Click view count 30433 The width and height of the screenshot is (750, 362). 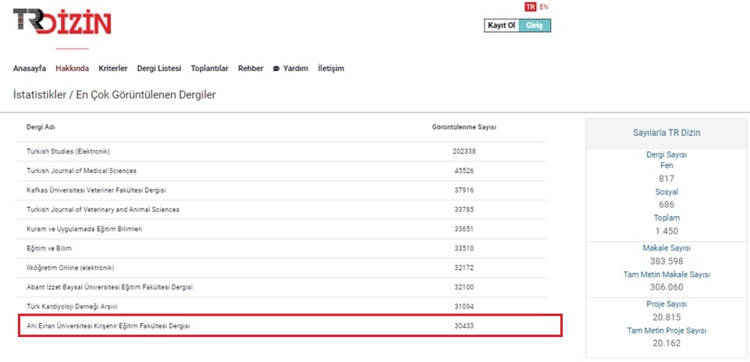coord(464,326)
